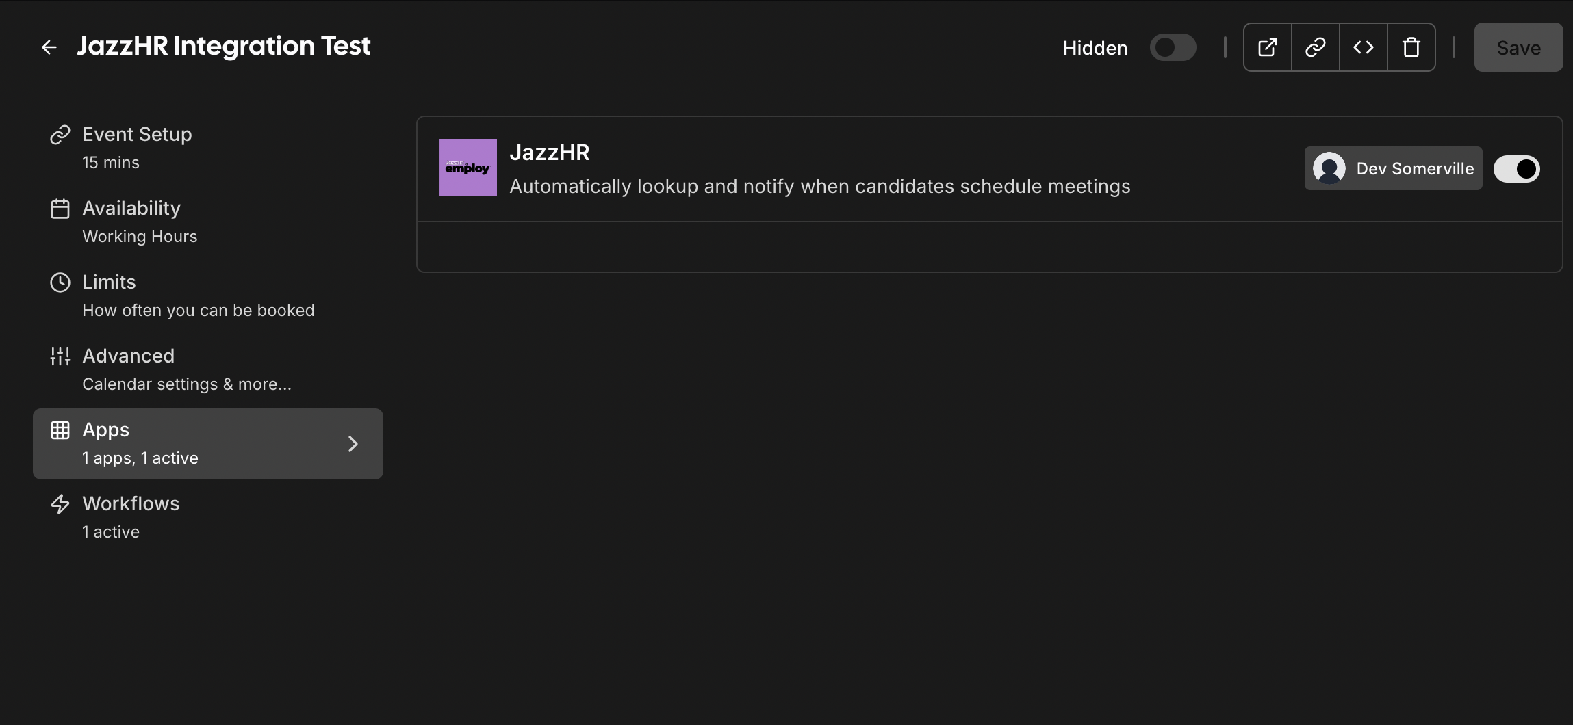The image size is (1573, 725).
Task: Click the back arrow to leave event editing
Action: [50, 47]
